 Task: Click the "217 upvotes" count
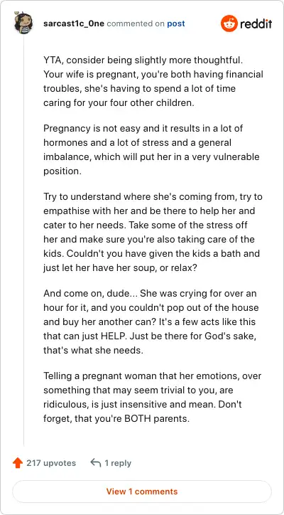coord(51,463)
